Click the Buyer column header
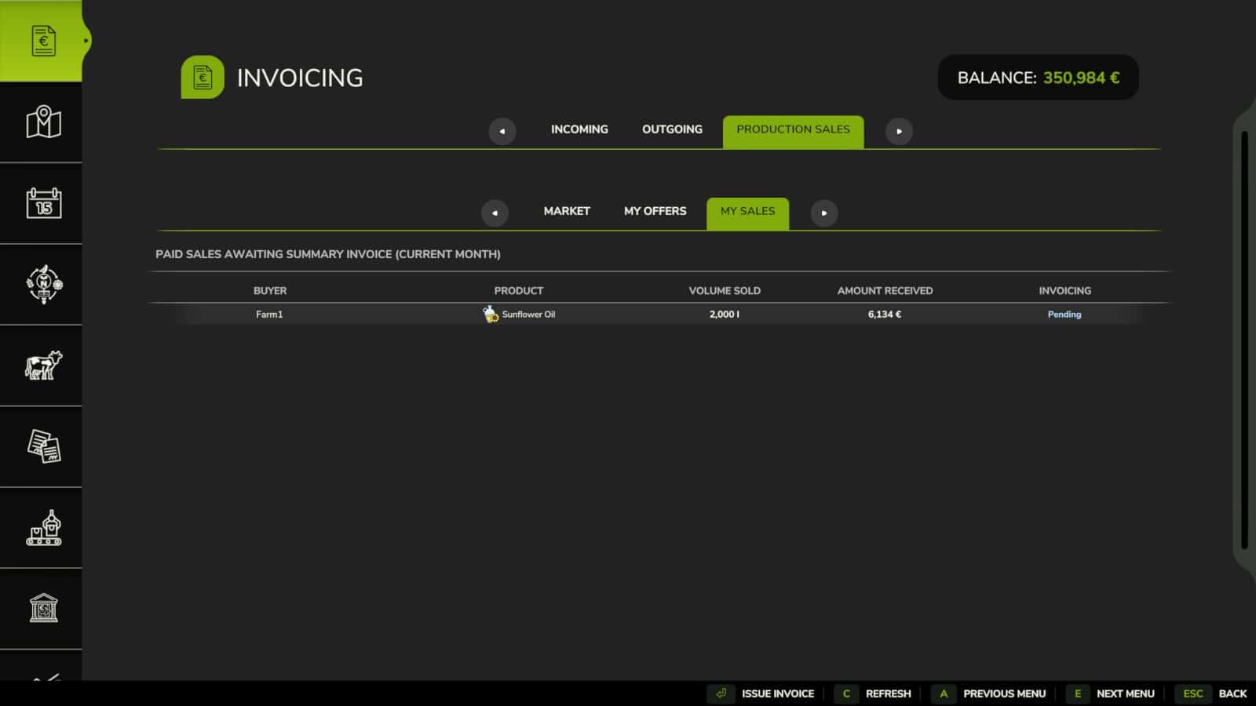The width and height of the screenshot is (1256, 706). [x=270, y=290]
